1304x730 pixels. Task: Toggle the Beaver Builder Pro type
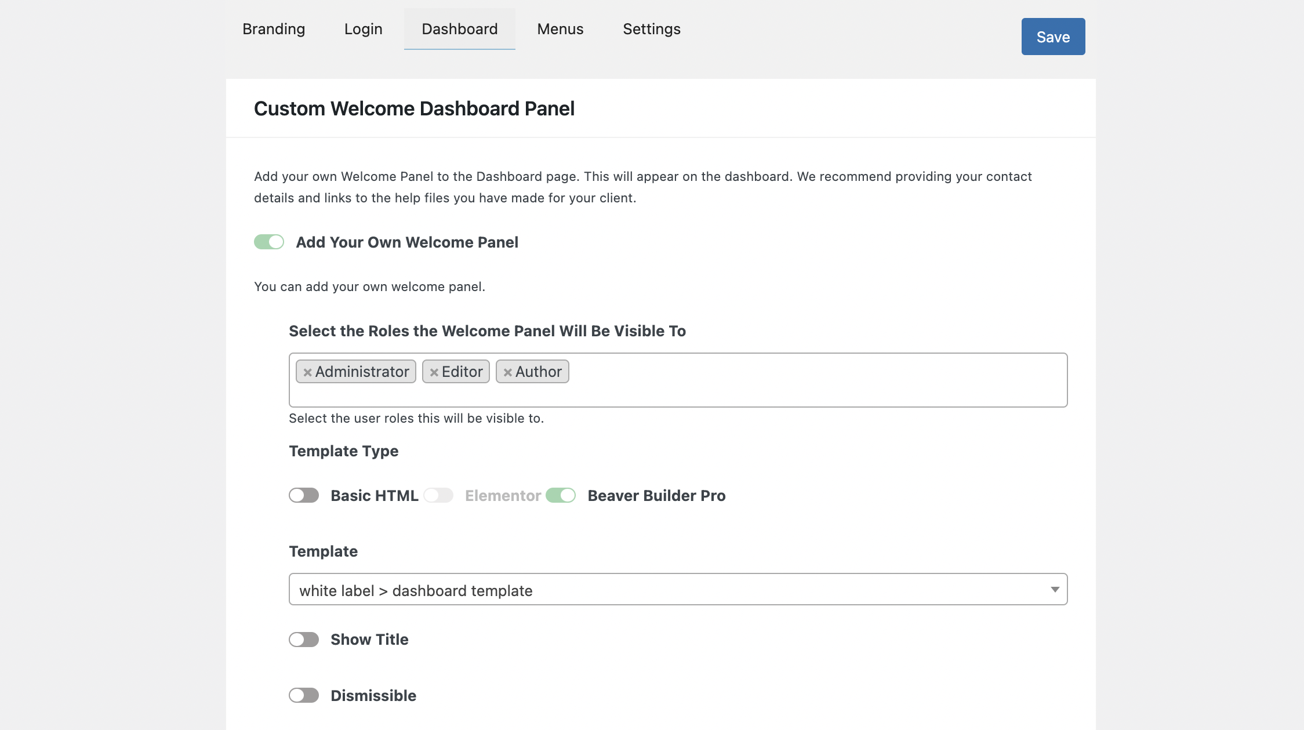(561, 495)
